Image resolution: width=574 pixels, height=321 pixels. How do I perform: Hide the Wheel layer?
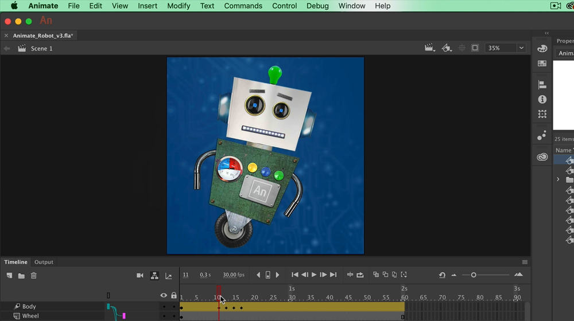pyautogui.click(x=164, y=316)
